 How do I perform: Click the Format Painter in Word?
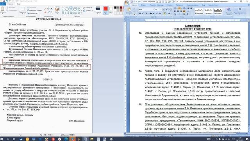134,14
